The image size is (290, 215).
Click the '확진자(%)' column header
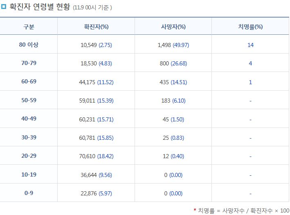[x=96, y=27]
